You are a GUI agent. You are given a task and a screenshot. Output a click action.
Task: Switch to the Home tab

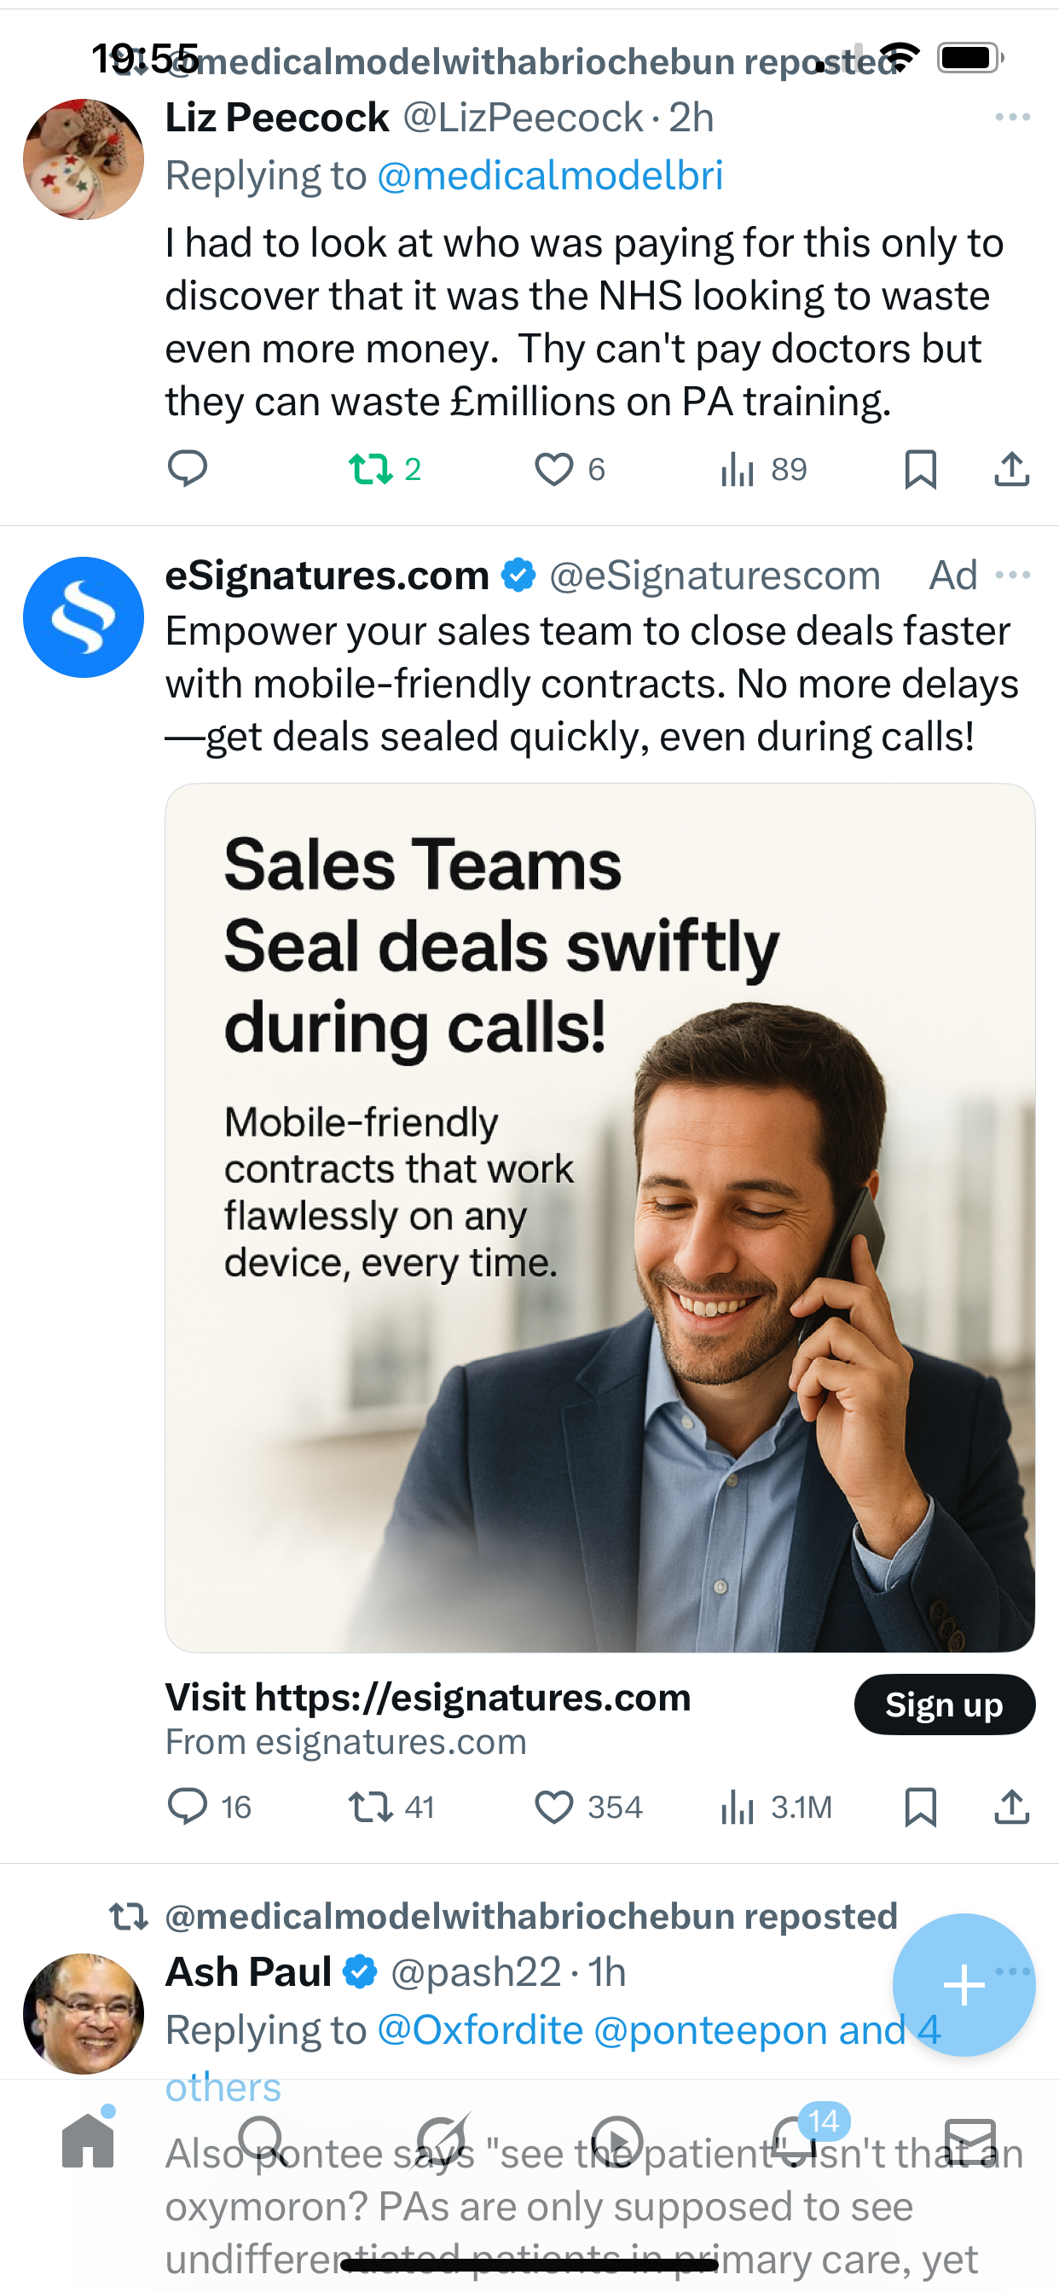88,2141
